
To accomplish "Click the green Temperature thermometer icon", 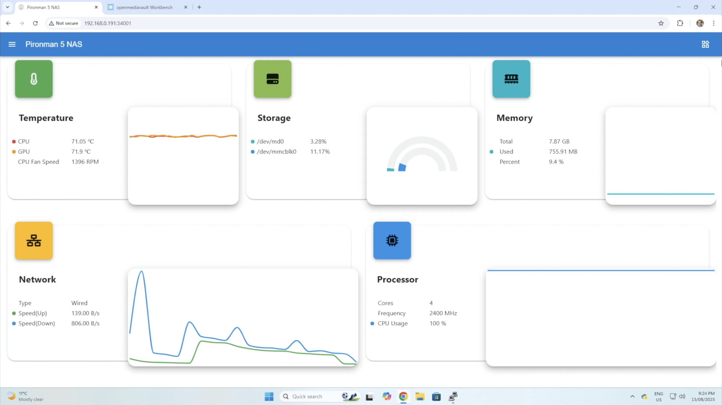I will [x=34, y=79].
